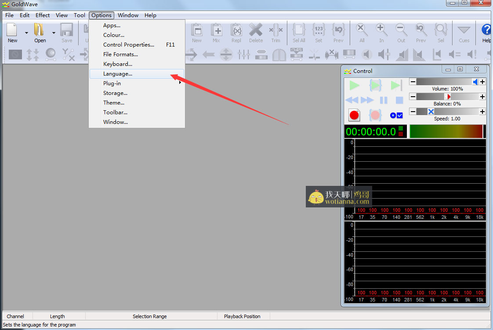Click the Speed slider track
Screen dimensions: 493x330
pyautogui.click(x=447, y=112)
